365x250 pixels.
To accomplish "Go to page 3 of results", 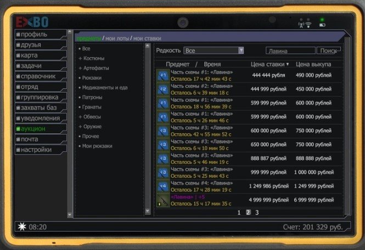I will 257,213.
